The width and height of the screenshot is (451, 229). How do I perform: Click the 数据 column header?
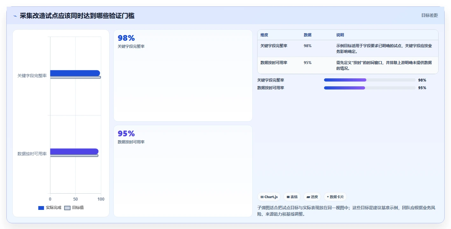307,35
